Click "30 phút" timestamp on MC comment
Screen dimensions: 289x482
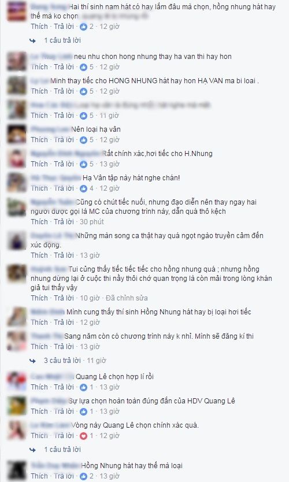pos(92,221)
